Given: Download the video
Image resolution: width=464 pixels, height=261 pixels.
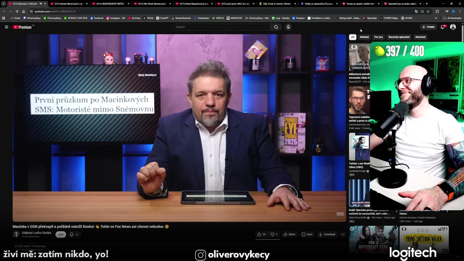Looking at the screenshot, I should coord(327,235).
